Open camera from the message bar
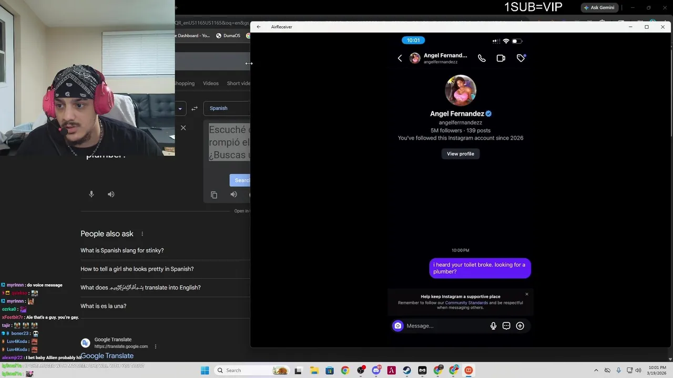The height and width of the screenshot is (378, 673). (397, 325)
